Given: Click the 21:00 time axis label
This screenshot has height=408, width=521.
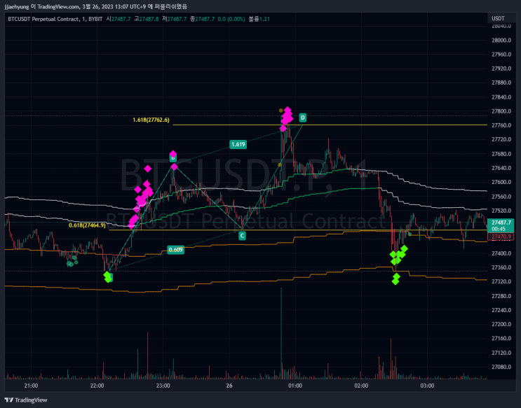Looking at the screenshot, I should 31,386.
